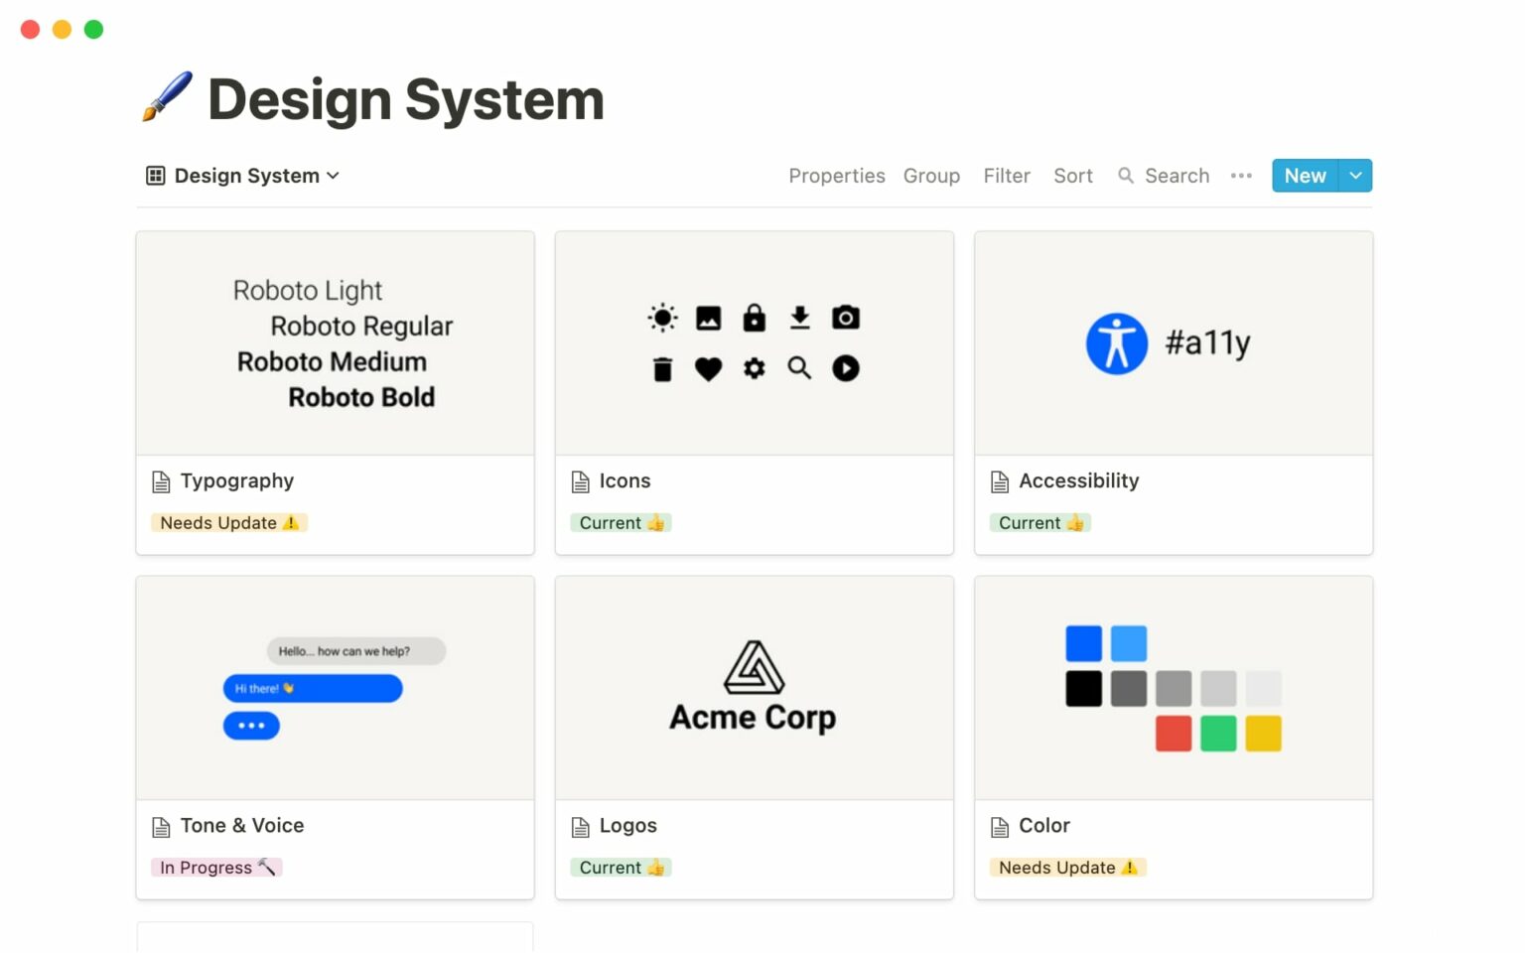The height and width of the screenshot is (953, 1525).
Task: Click the red swatch in the Color card
Action: coord(1174,734)
